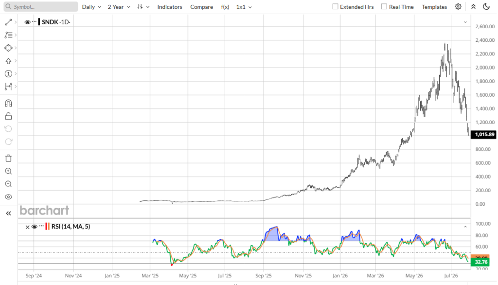Toggle visibility of all drawings in sidebar

(8, 197)
